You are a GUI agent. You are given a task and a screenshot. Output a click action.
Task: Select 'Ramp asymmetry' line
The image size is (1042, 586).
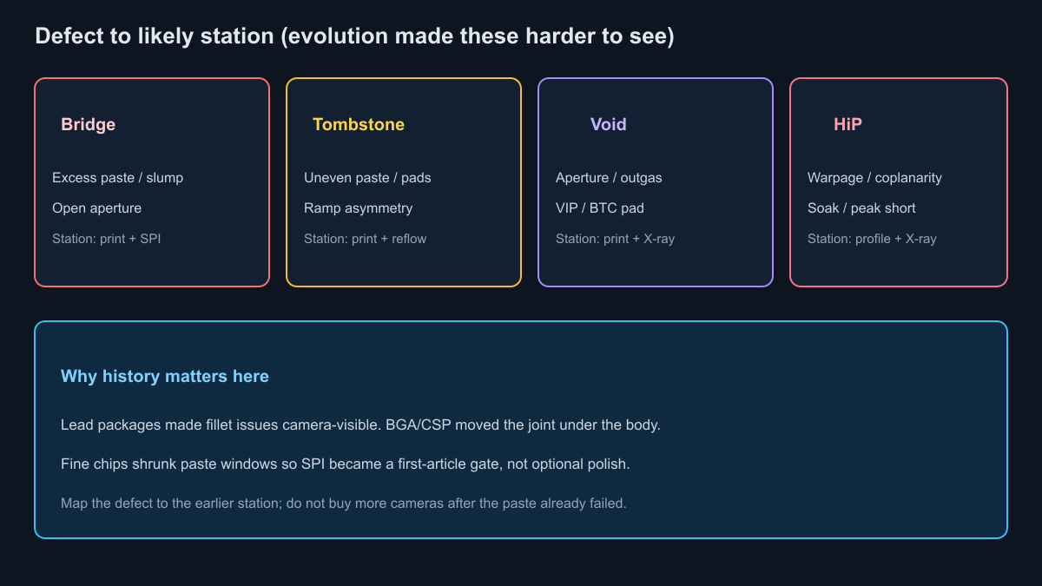[358, 208]
